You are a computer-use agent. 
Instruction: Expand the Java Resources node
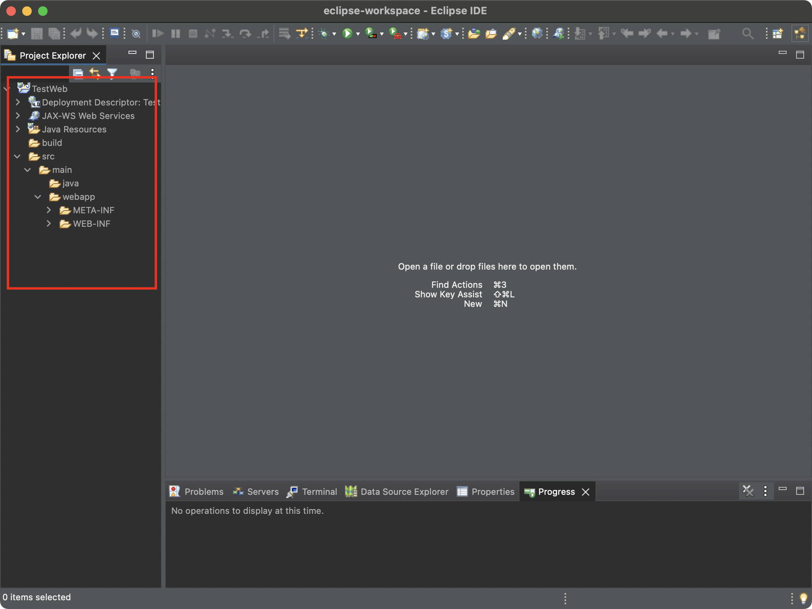pos(18,129)
